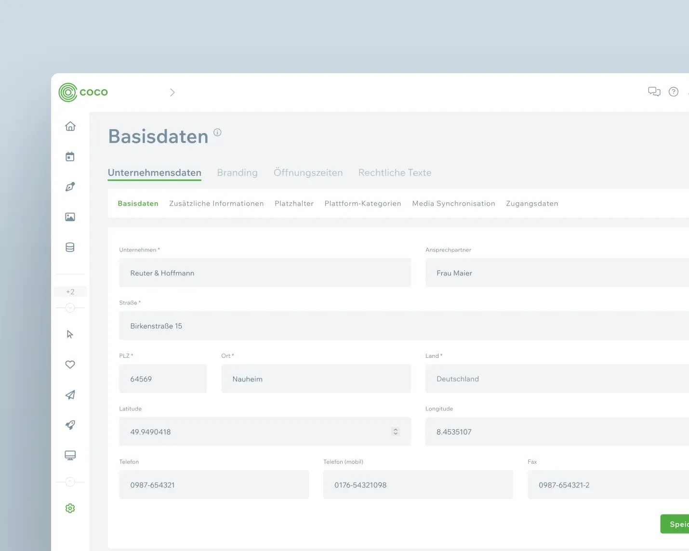Image resolution: width=689 pixels, height=551 pixels.
Task: Click the Latitude field showing 49.9490418
Action: (265, 432)
